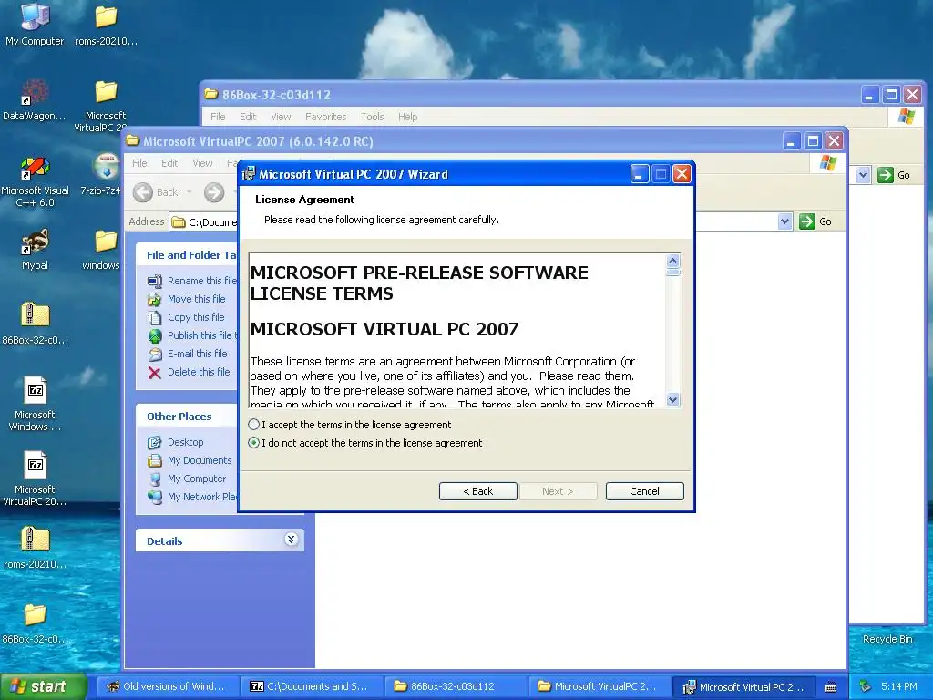Go to Desktop in Other Places

185,442
